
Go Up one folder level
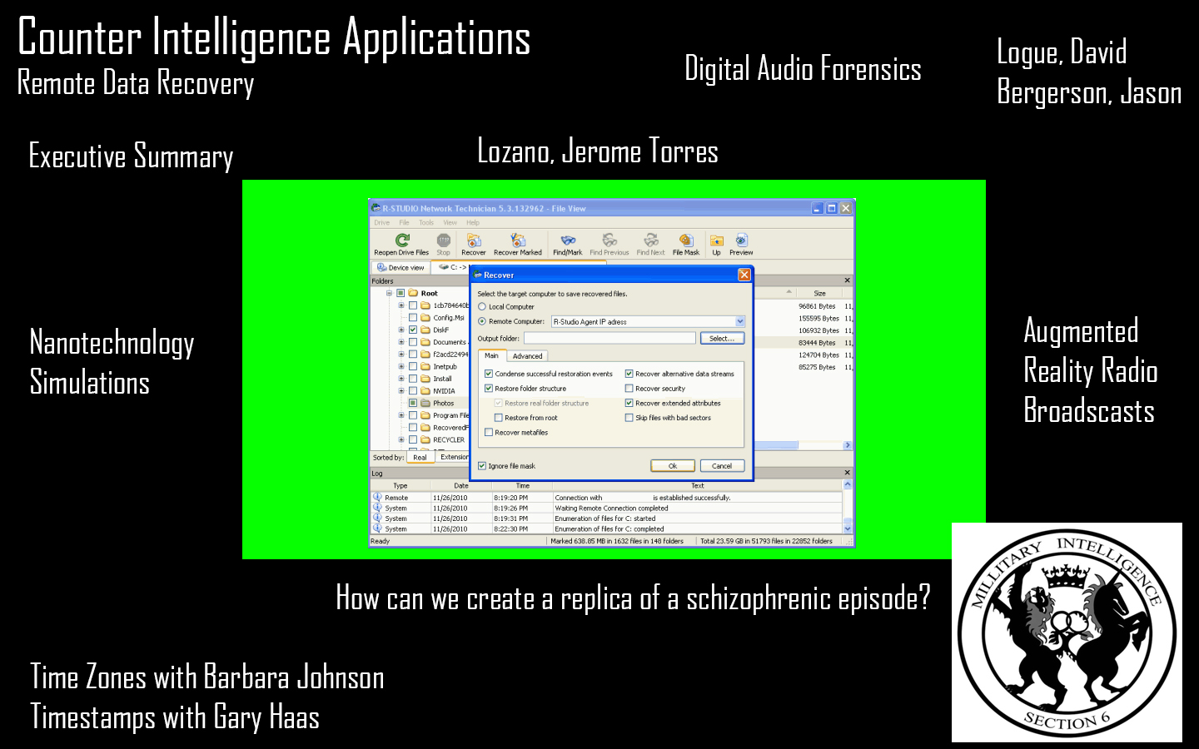[716, 241]
